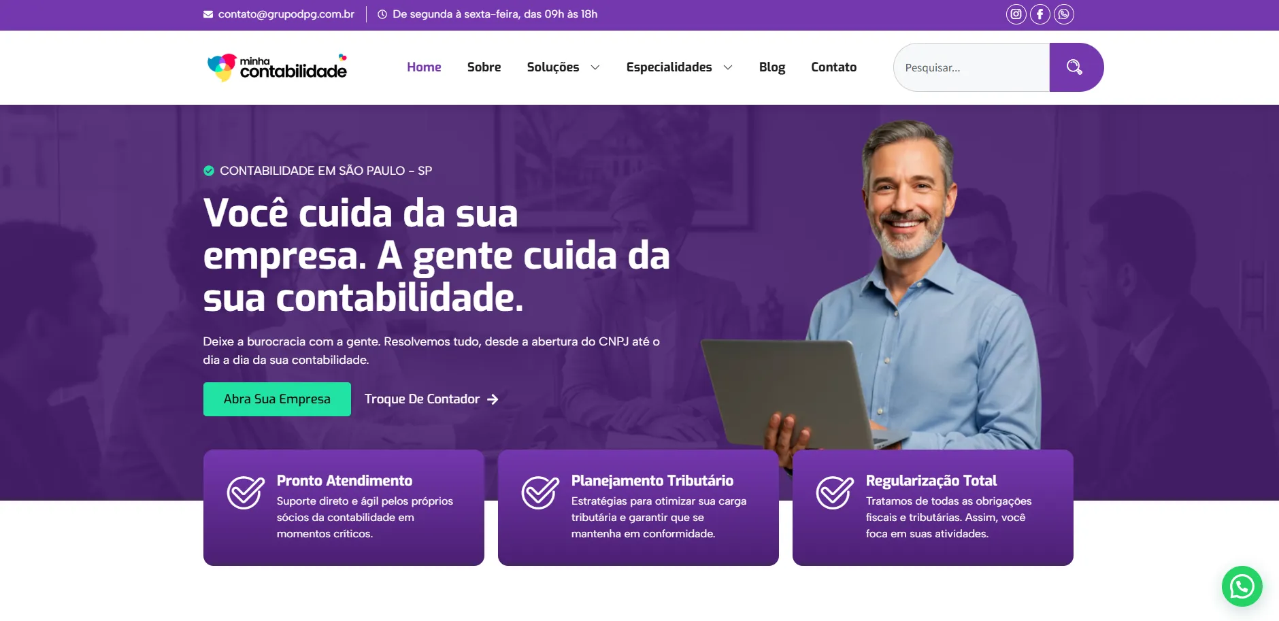Click the Minha Contabilidade logo

(x=277, y=67)
